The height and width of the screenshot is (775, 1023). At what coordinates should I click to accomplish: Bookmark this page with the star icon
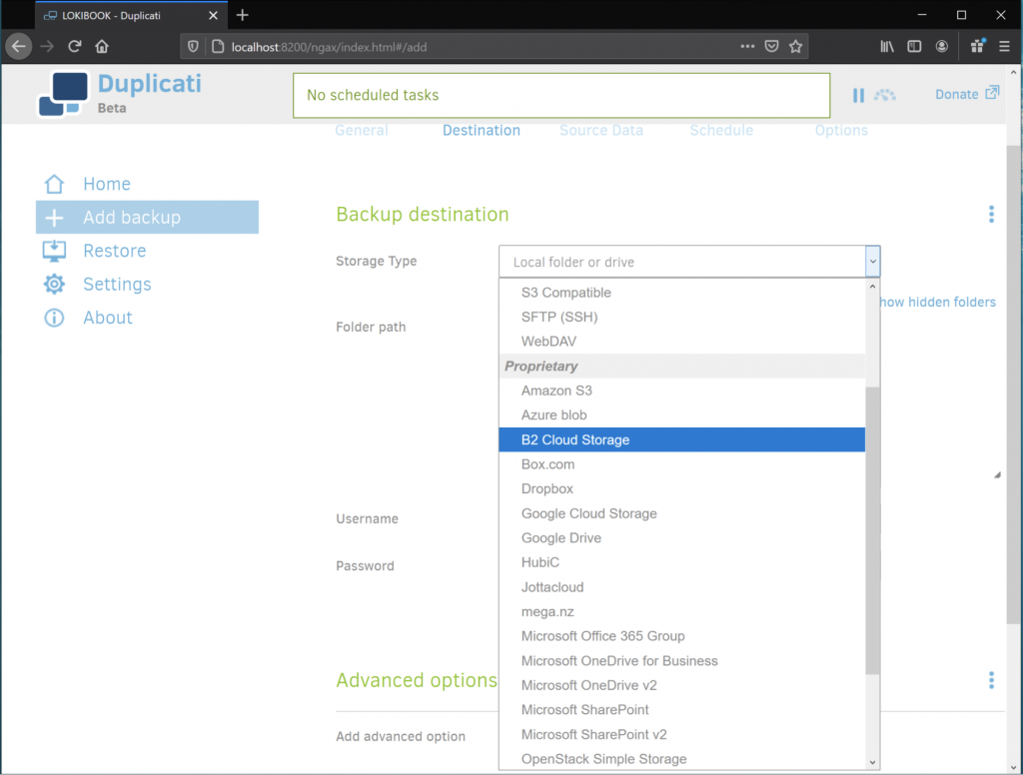(795, 46)
